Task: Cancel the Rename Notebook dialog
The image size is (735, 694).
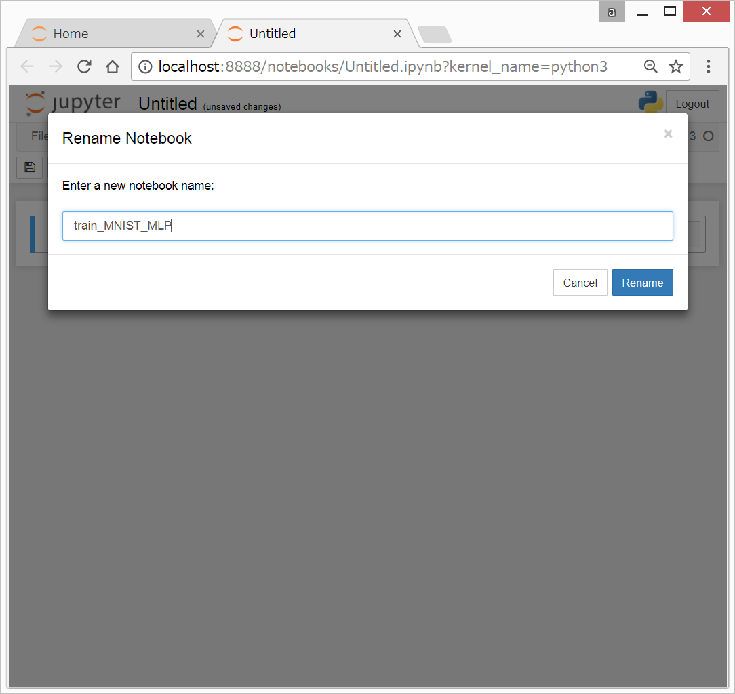Action: click(580, 283)
